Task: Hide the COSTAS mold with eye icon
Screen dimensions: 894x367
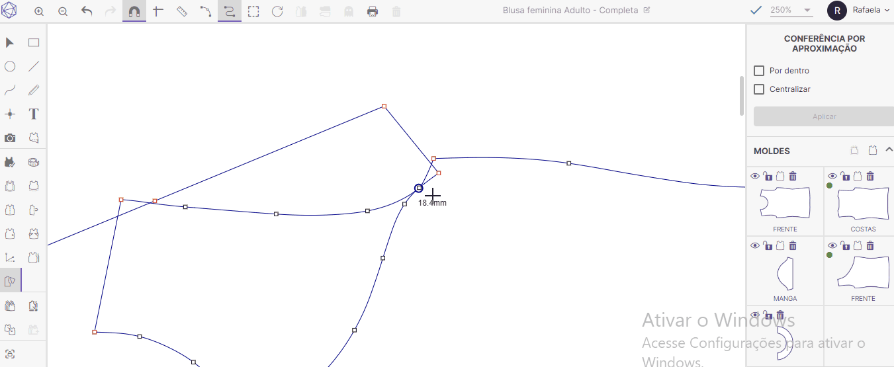Action: tap(832, 176)
